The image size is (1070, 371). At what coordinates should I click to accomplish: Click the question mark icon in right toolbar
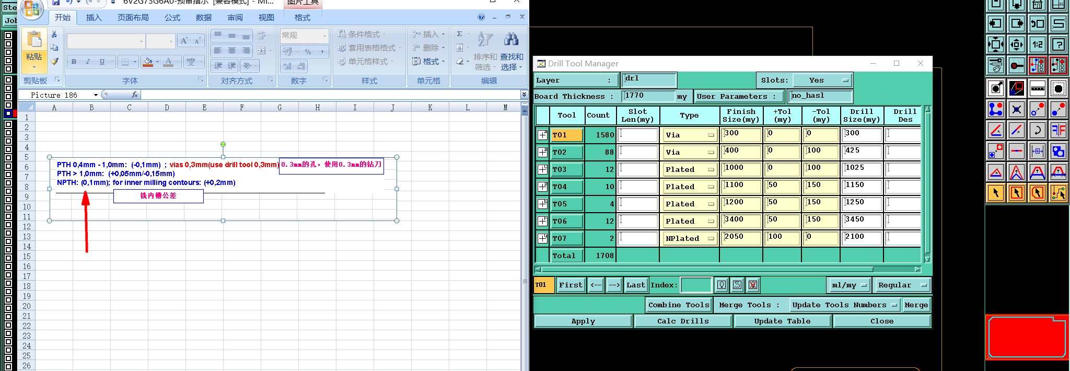click(x=1058, y=44)
